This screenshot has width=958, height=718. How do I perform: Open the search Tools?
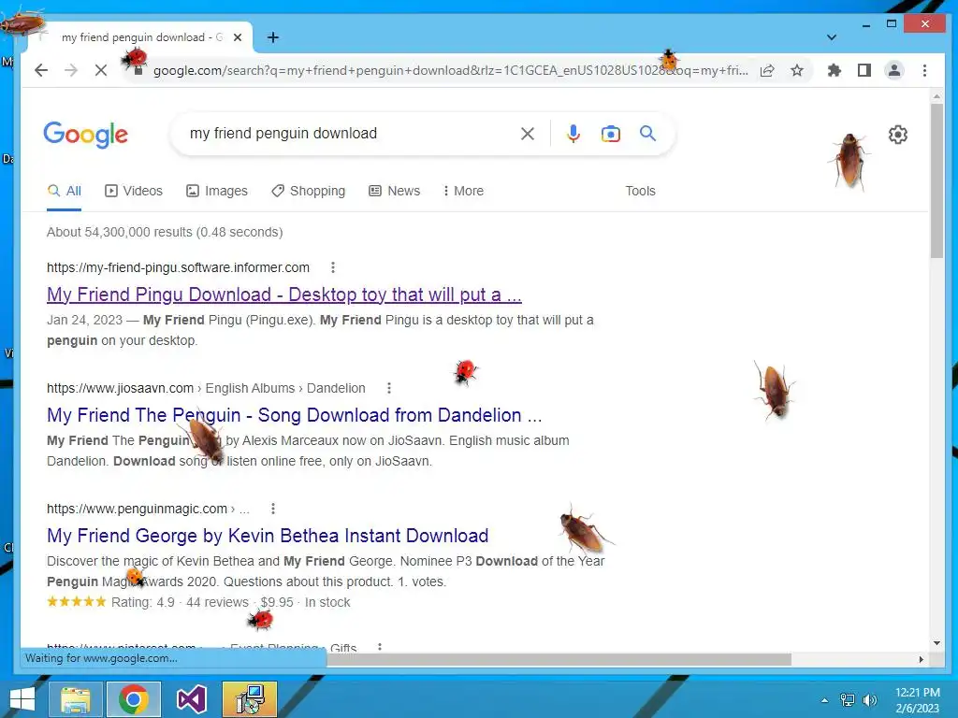(640, 191)
